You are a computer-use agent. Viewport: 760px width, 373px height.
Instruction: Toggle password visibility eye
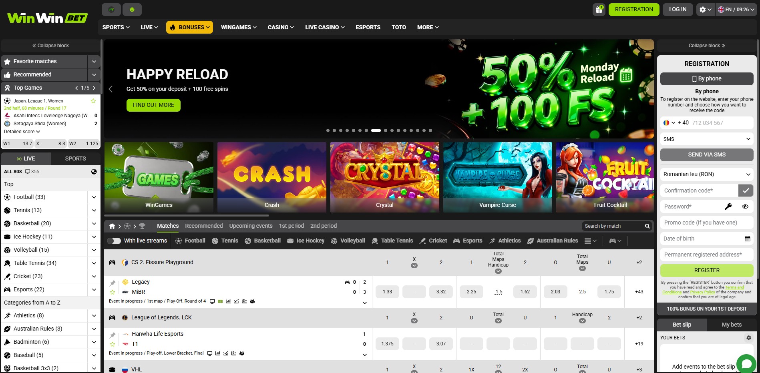point(745,207)
